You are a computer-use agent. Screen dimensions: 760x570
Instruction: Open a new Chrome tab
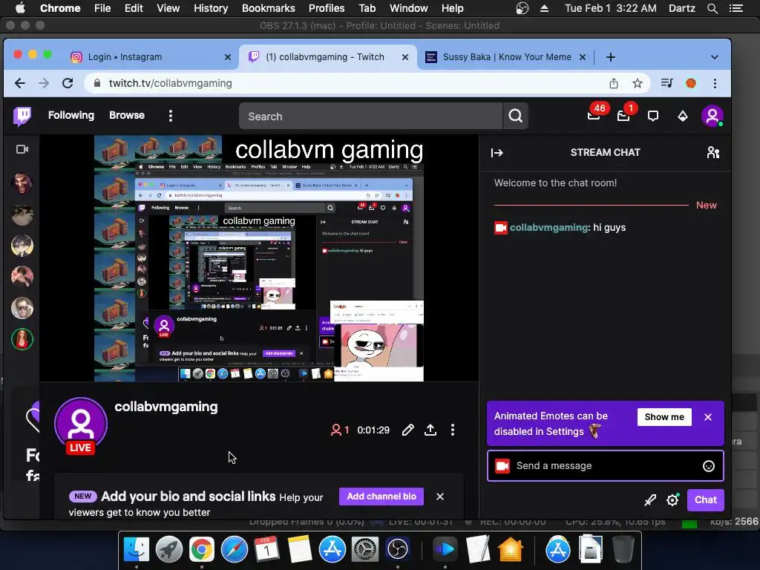click(x=611, y=57)
